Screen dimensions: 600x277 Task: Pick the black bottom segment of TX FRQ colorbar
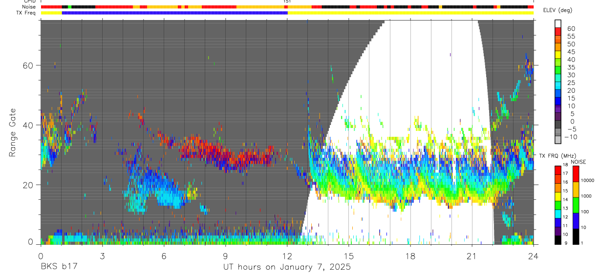(x=557, y=239)
